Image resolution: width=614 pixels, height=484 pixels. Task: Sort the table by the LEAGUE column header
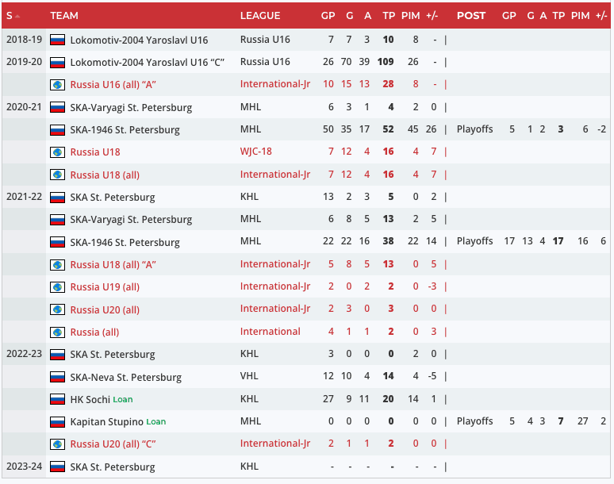(260, 16)
